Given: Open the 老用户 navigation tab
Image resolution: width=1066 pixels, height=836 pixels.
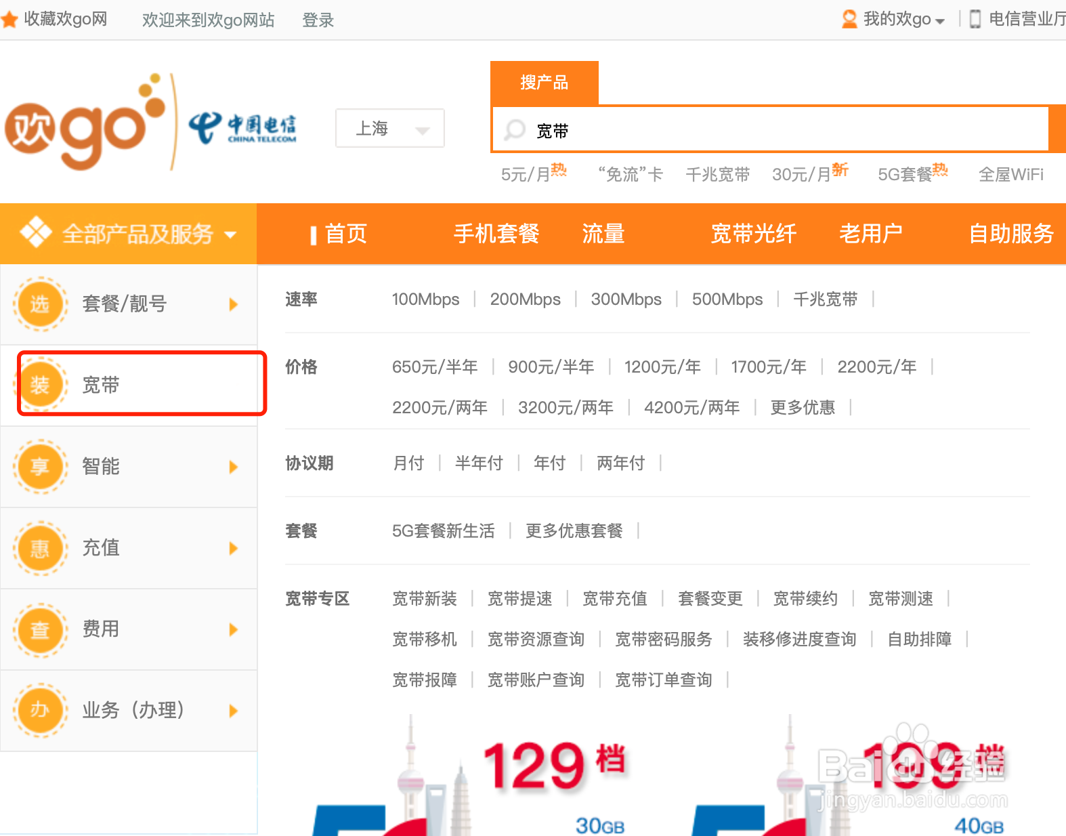Looking at the screenshot, I should click(x=871, y=234).
